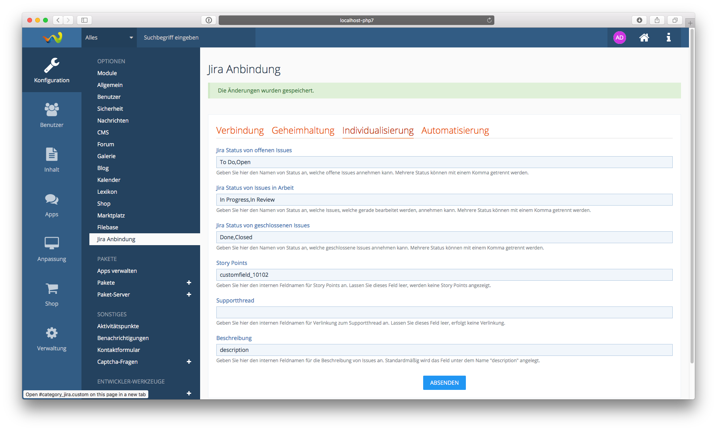Open the Benutzer group icon section
Image resolution: width=717 pixels, height=431 pixels.
[x=51, y=115]
